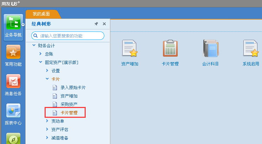Collapse the 固定资产[演示版] node
262x144 pixels.
[41, 62]
